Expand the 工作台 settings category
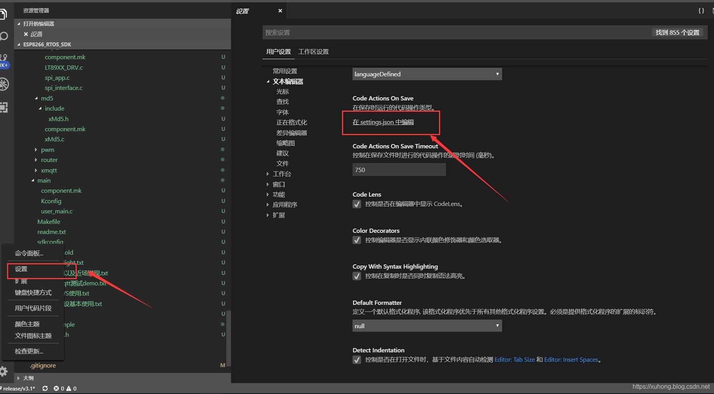The height and width of the screenshot is (394, 714). tap(268, 174)
